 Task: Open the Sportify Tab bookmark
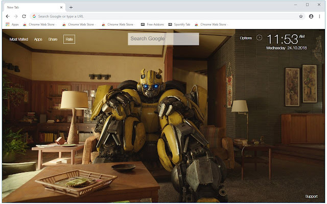point(179,24)
